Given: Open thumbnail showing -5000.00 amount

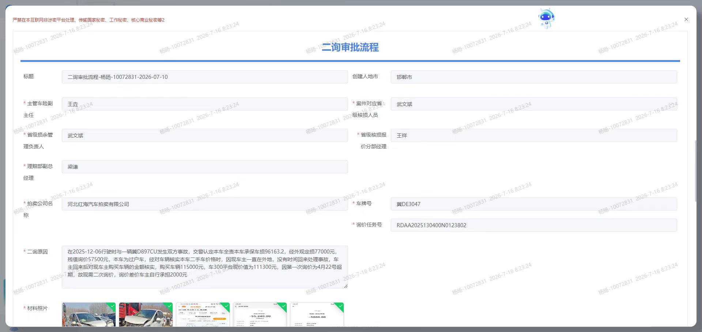Looking at the screenshot, I should (317, 314).
